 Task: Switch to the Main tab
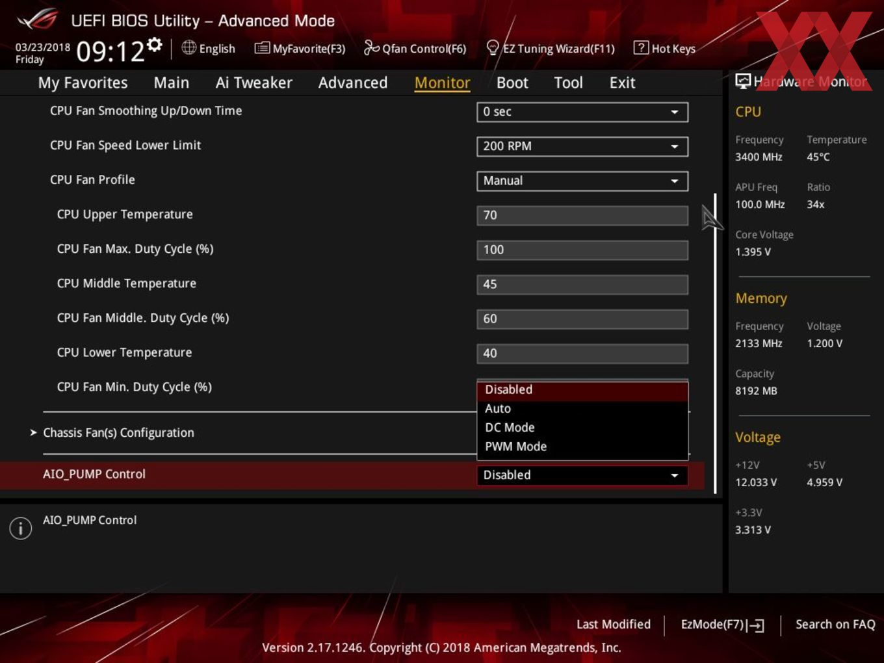click(x=172, y=83)
